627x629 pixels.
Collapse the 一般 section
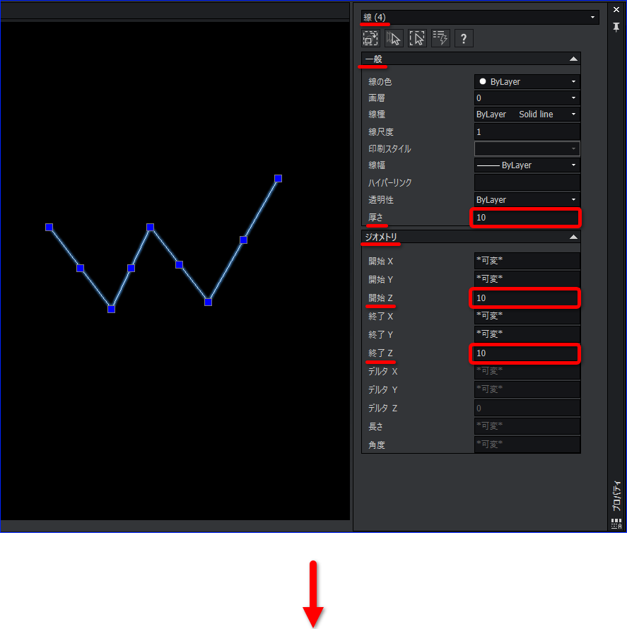pos(574,59)
